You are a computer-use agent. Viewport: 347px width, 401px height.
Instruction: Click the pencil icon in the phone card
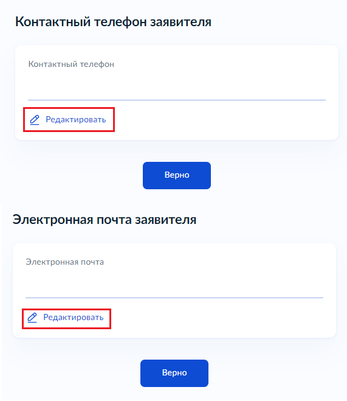[35, 120]
